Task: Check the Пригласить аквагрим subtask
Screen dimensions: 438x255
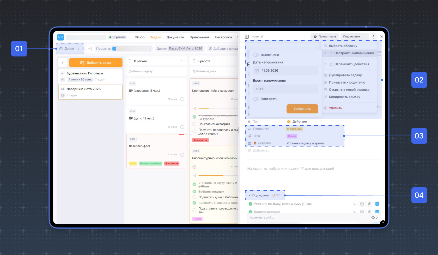Action: coord(194,124)
